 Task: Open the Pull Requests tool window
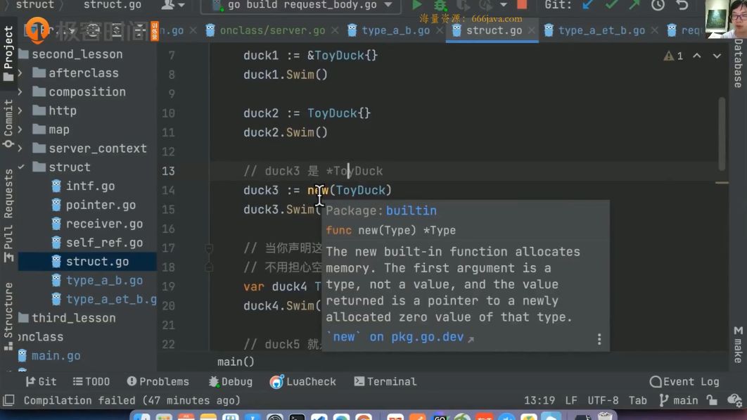8,215
